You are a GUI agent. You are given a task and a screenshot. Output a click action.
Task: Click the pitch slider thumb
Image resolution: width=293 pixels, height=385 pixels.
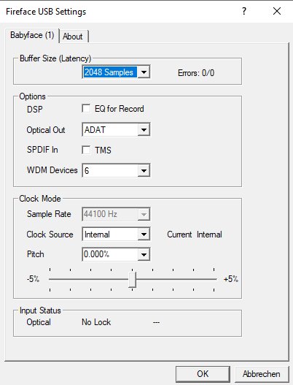(x=133, y=279)
